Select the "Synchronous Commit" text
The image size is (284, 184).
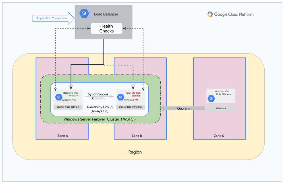[x=98, y=96]
